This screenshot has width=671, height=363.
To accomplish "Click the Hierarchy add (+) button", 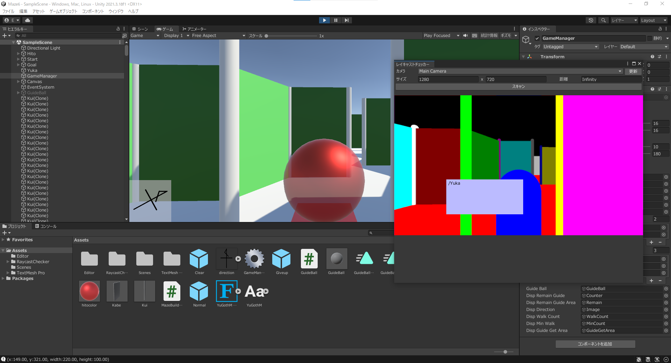I will (x=6, y=36).
